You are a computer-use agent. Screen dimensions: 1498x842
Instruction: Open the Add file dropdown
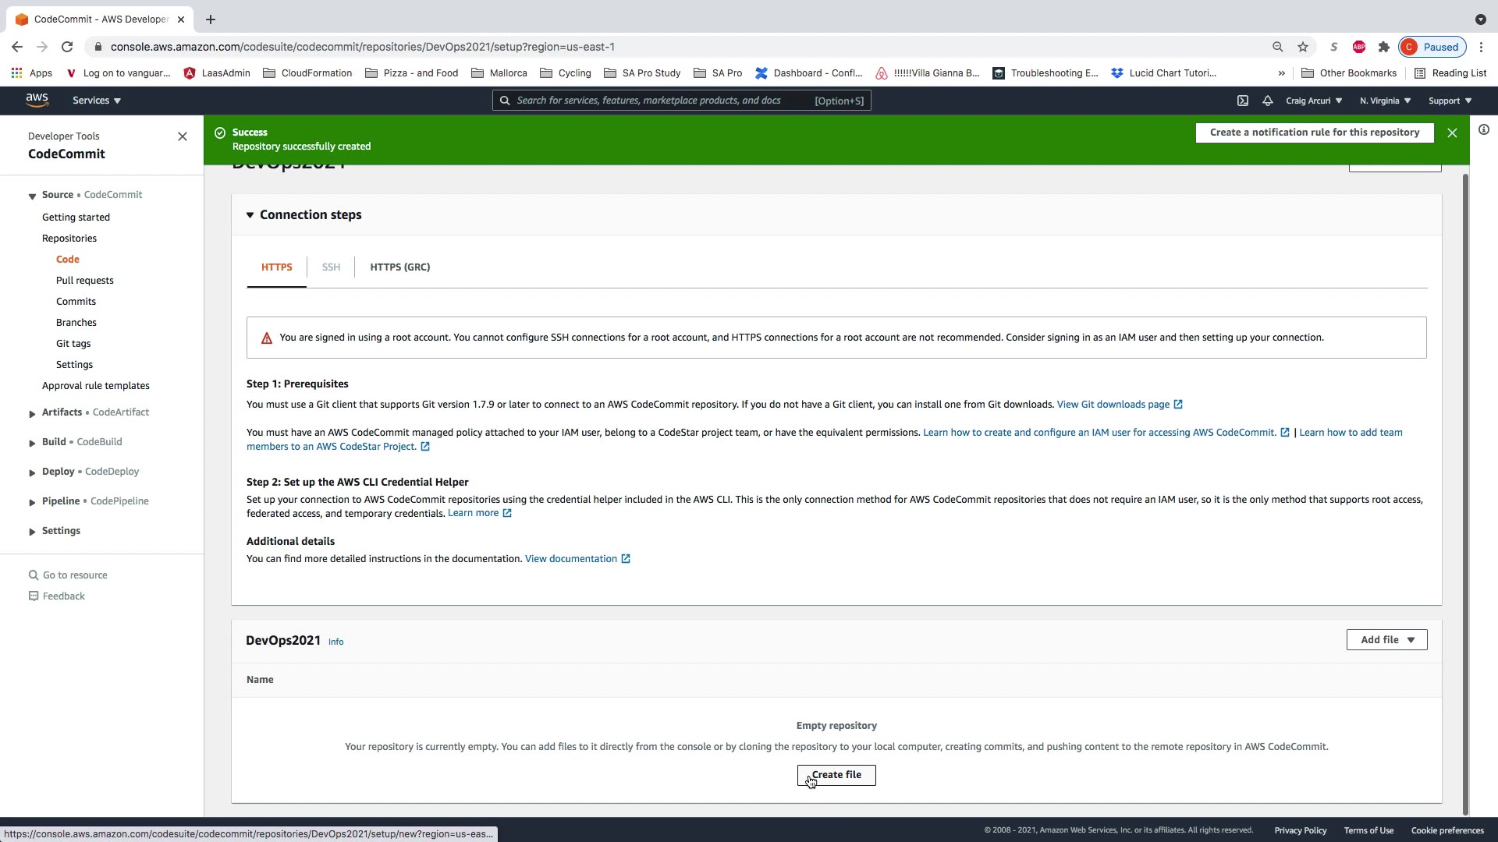(x=1386, y=640)
